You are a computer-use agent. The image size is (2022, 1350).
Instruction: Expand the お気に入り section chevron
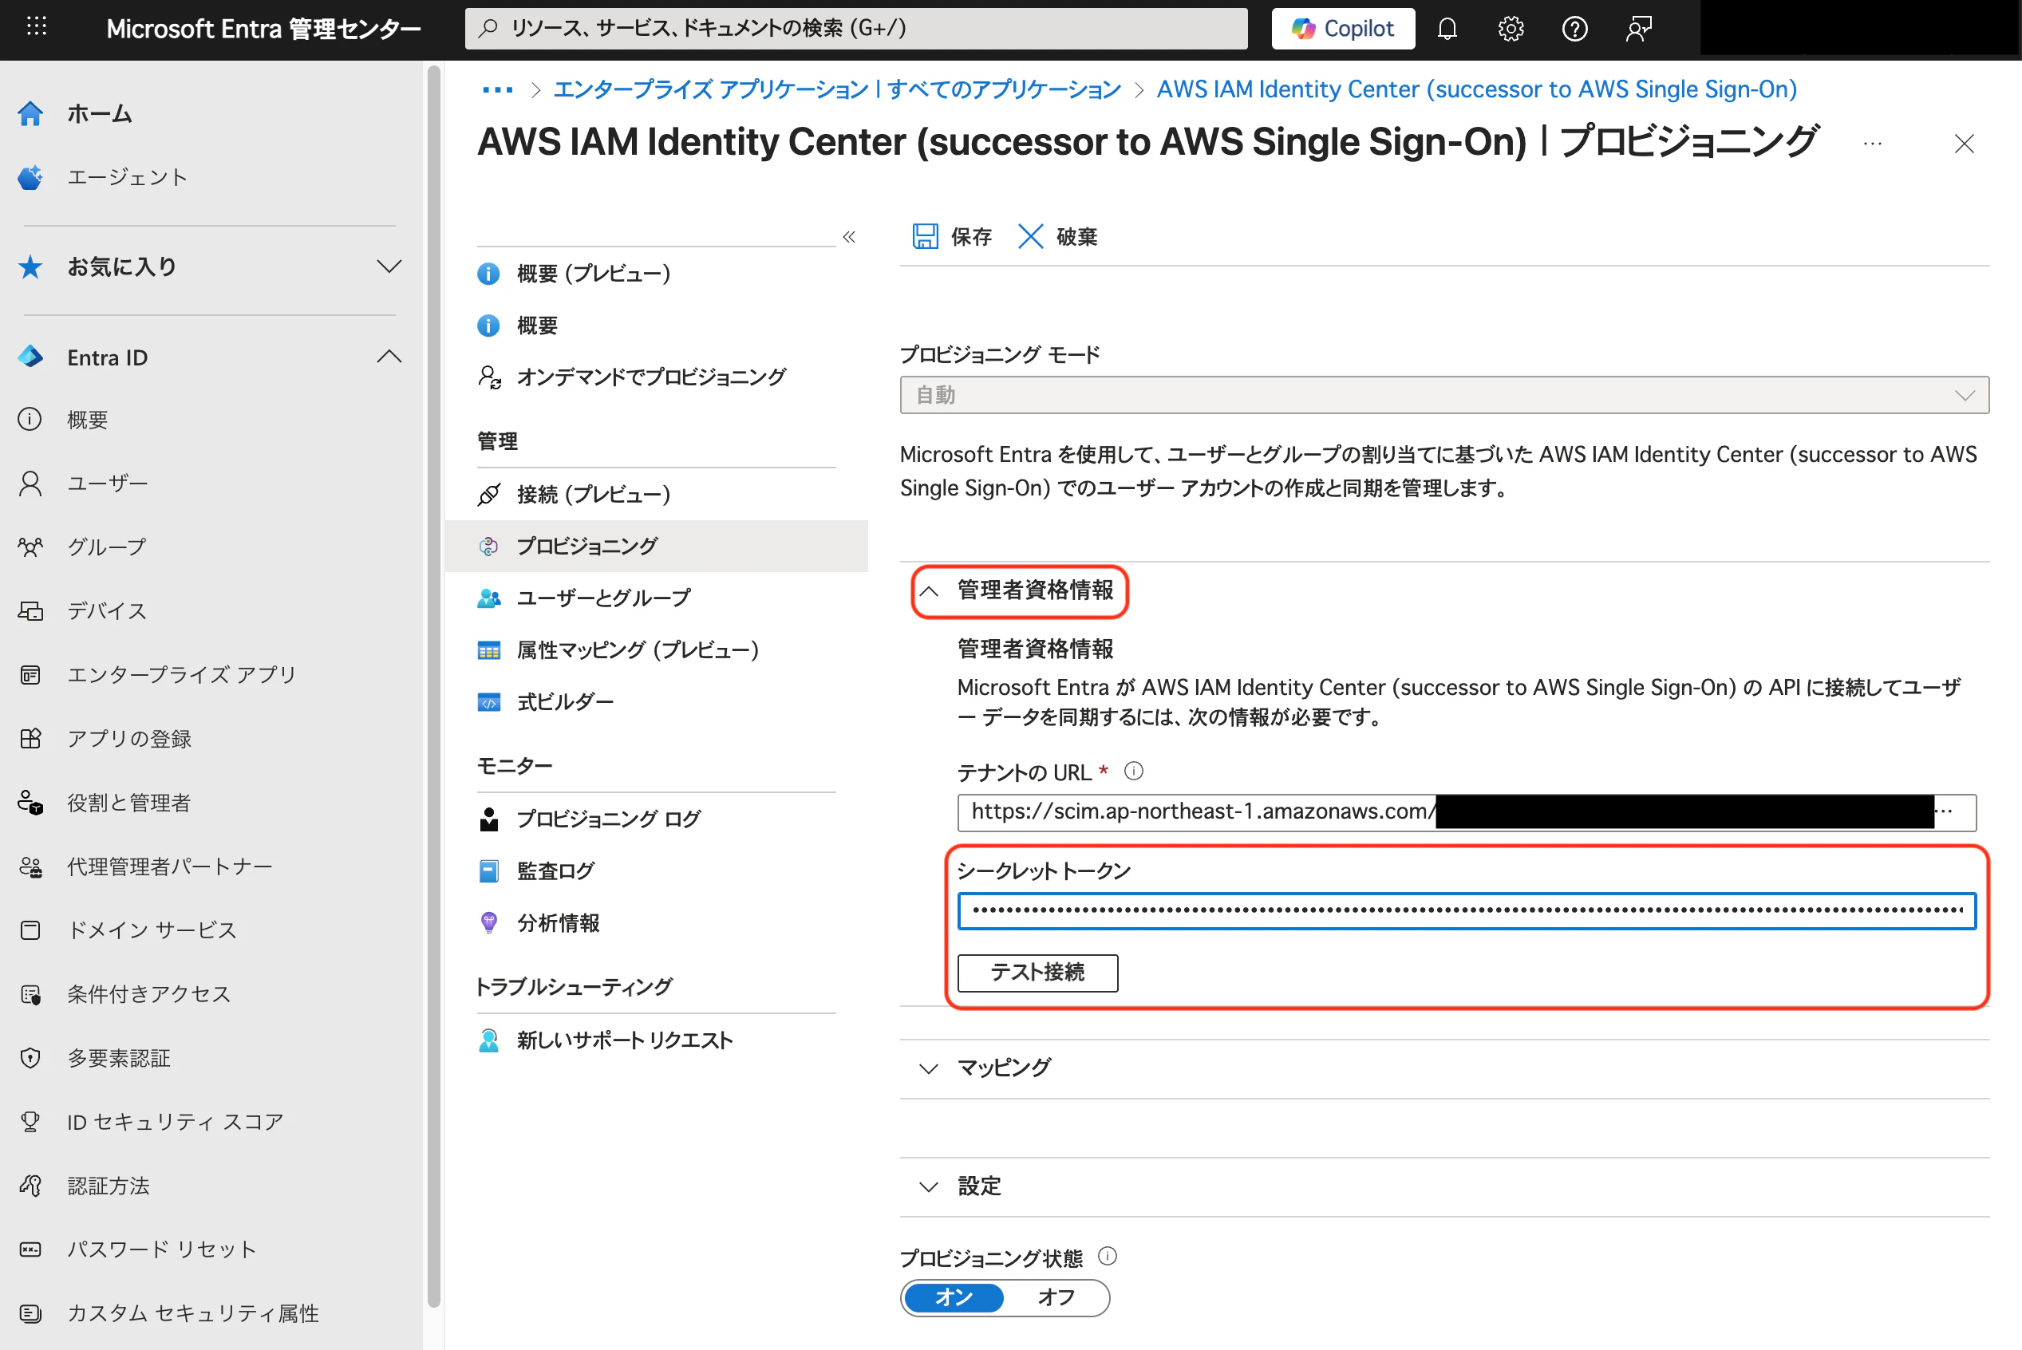click(x=389, y=266)
